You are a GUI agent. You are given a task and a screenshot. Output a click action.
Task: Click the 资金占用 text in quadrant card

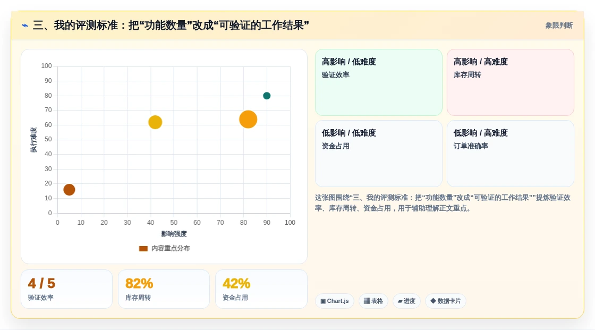tap(335, 146)
